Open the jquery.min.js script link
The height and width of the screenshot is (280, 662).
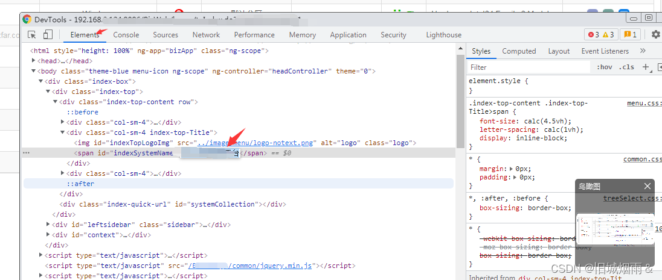[x=250, y=266]
